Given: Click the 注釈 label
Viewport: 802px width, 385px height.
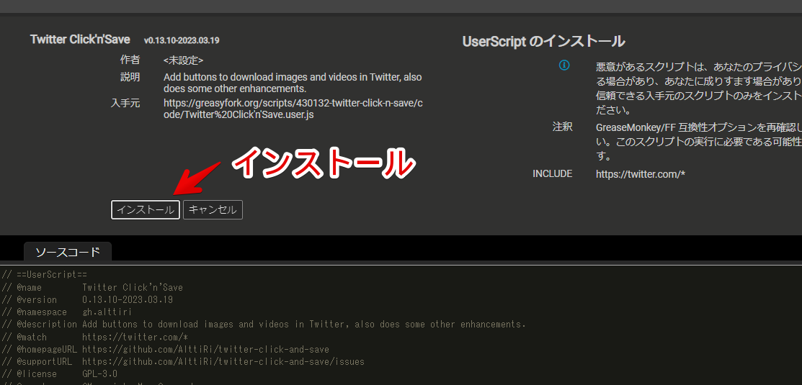Looking at the screenshot, I should click(562, 127).
